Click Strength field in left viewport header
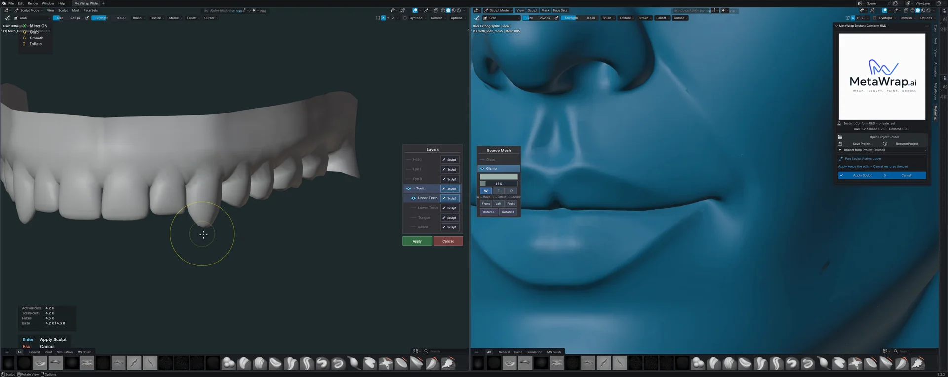Image resolution: width=948 pixels, height=377 pixels. click(x=110, y=18)
